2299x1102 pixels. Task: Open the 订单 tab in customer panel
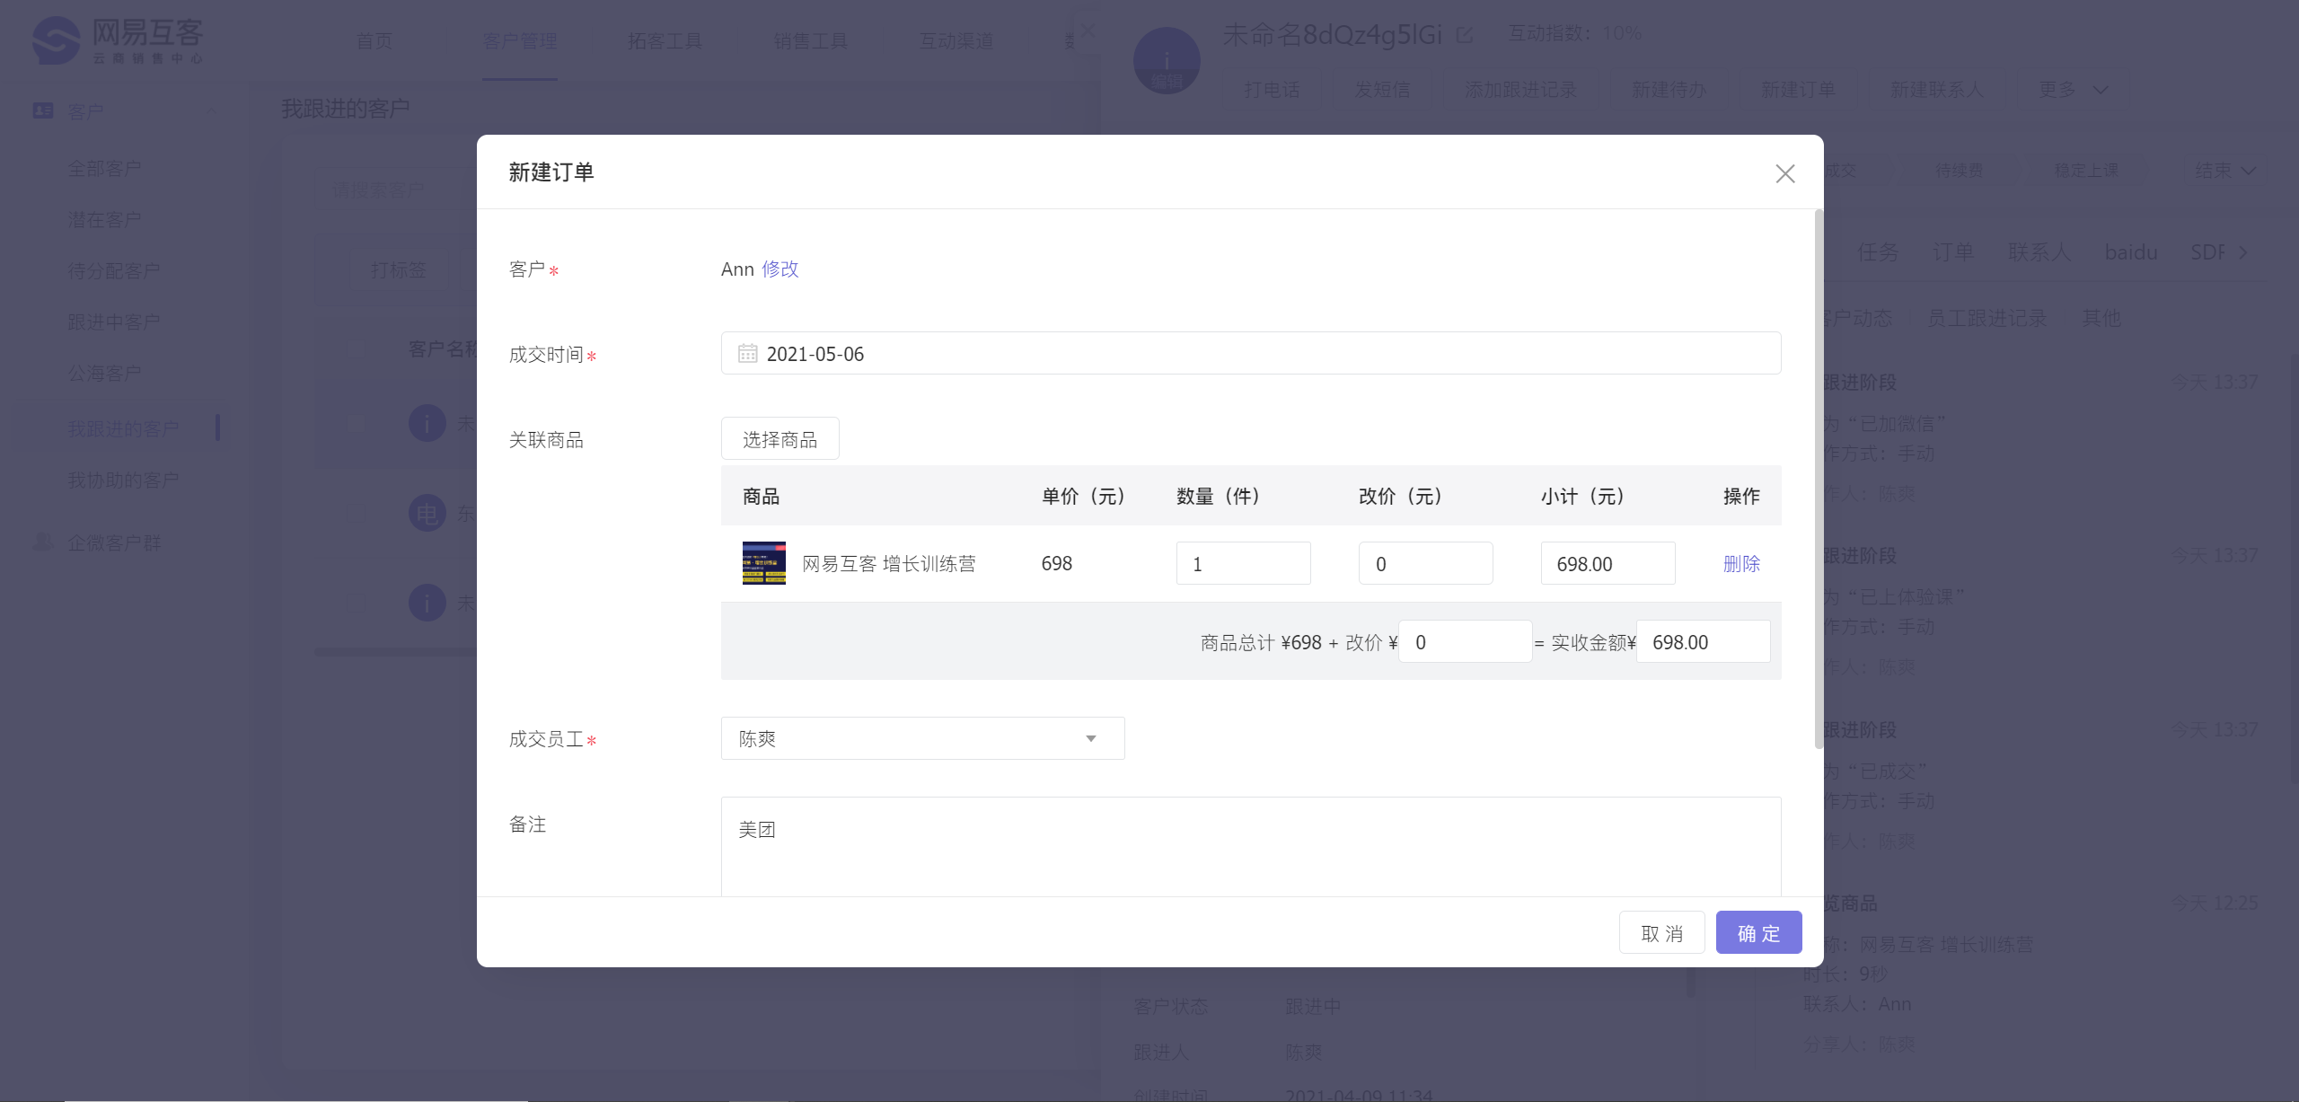coord(1953,252)
